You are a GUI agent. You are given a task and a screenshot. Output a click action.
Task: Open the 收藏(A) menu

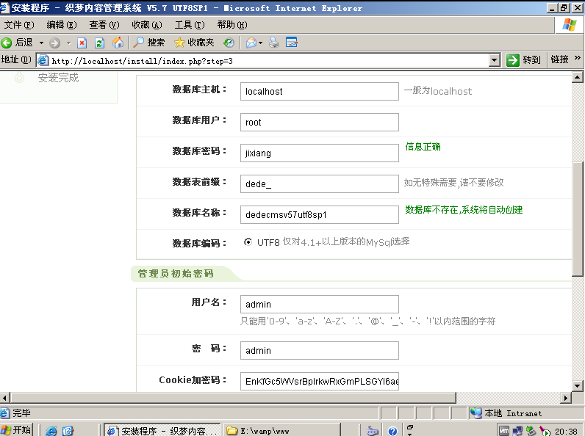[x=147, y=25]
